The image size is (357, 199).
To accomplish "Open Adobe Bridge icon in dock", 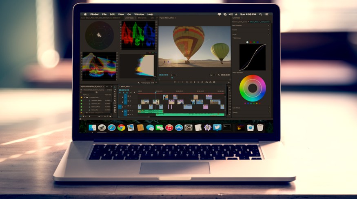I will [x=241, y=128].
